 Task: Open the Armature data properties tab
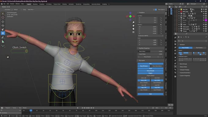[175, 67]
